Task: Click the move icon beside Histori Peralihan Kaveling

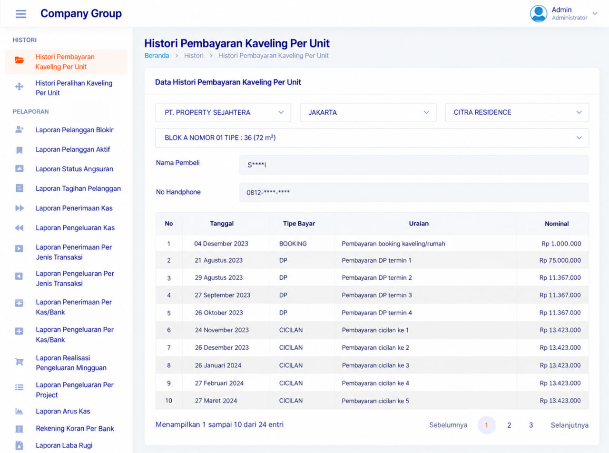Action: coord(19,87)
